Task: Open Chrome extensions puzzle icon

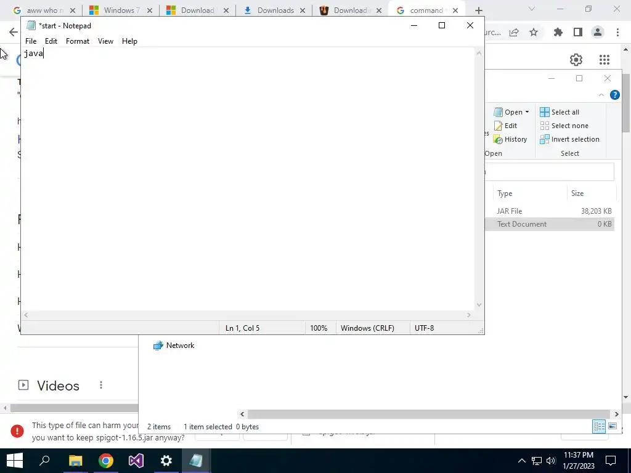Action: [558, 32]
